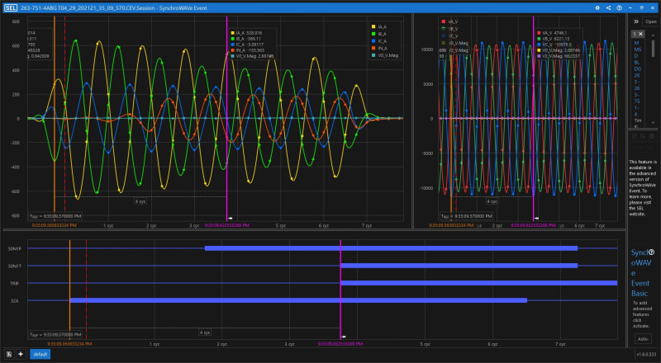Click the middle greyed icon below side list
The height and width of the screenshot is (363, 661).
click(643, 136)
